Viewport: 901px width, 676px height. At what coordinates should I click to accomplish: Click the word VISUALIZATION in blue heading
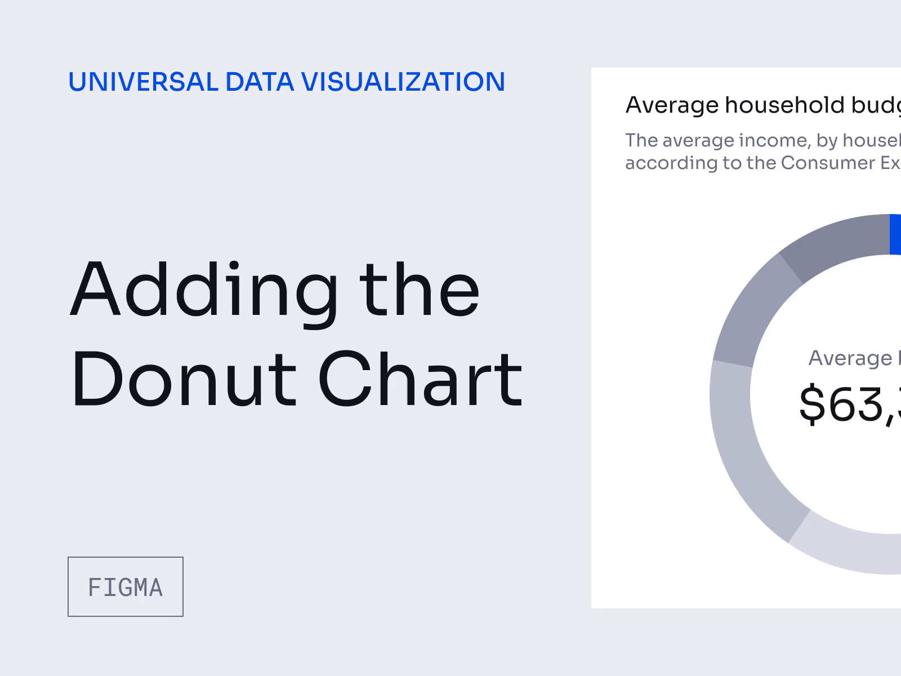coord(403,82)
